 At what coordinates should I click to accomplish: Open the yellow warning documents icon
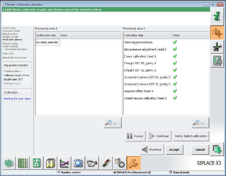pos(50,163)
